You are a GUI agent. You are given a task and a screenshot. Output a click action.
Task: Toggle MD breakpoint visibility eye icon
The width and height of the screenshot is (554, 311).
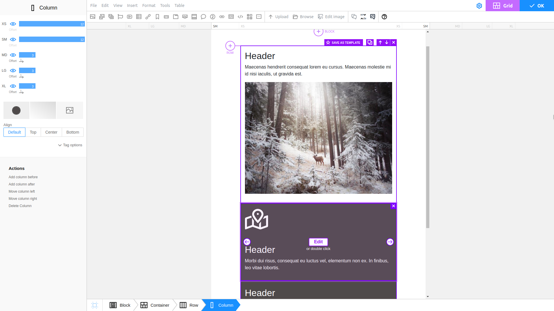(13, 55)
